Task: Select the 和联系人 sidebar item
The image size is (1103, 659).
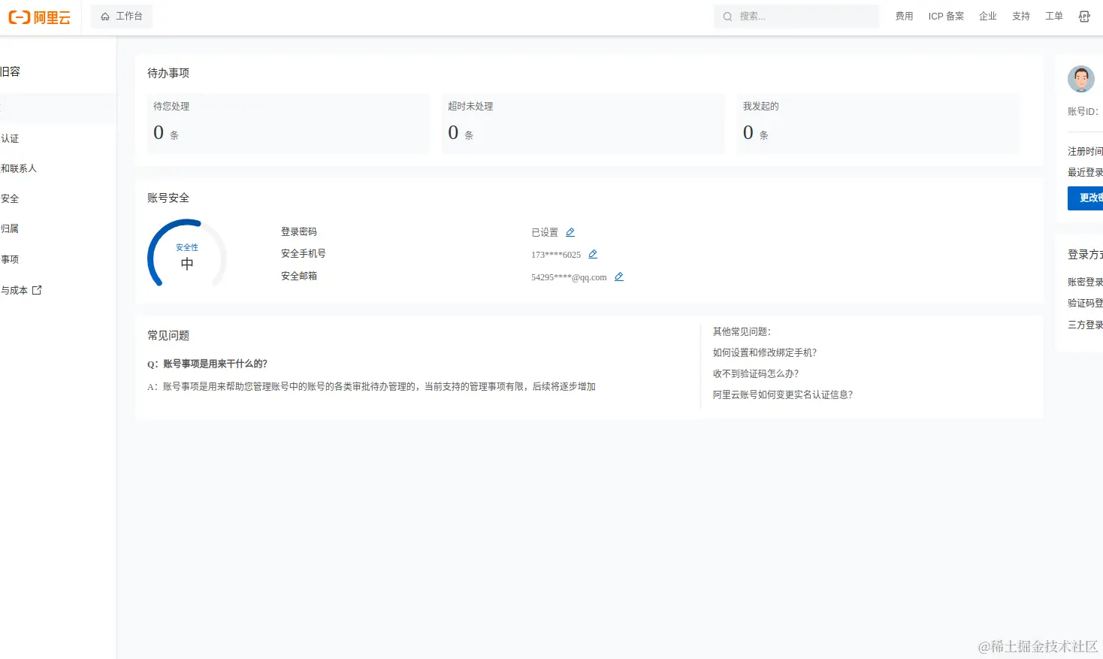Action: pyautogui.click(x=18, y=168)
